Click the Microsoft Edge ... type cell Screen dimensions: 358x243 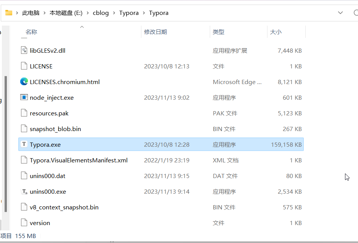click(x=237, y=82)
